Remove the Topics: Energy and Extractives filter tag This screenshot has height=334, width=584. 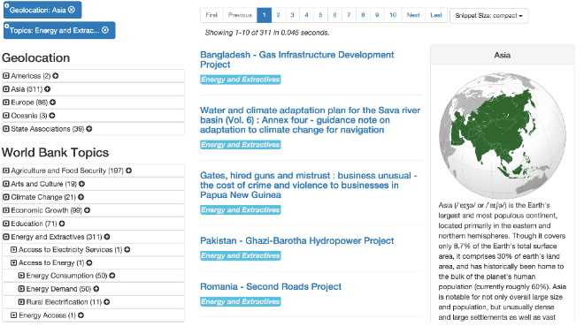click(105, 30)
